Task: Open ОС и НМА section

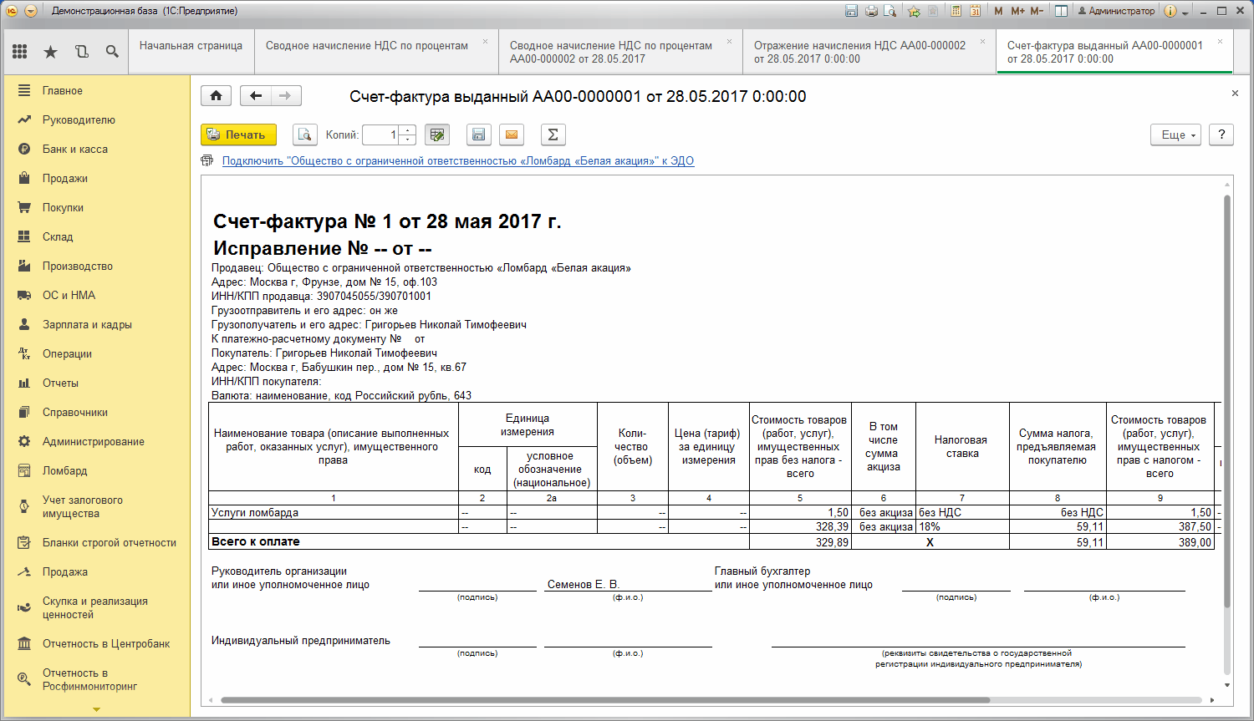Action: coord(95,295)
